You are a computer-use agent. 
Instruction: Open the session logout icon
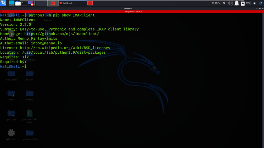[261, 3]
